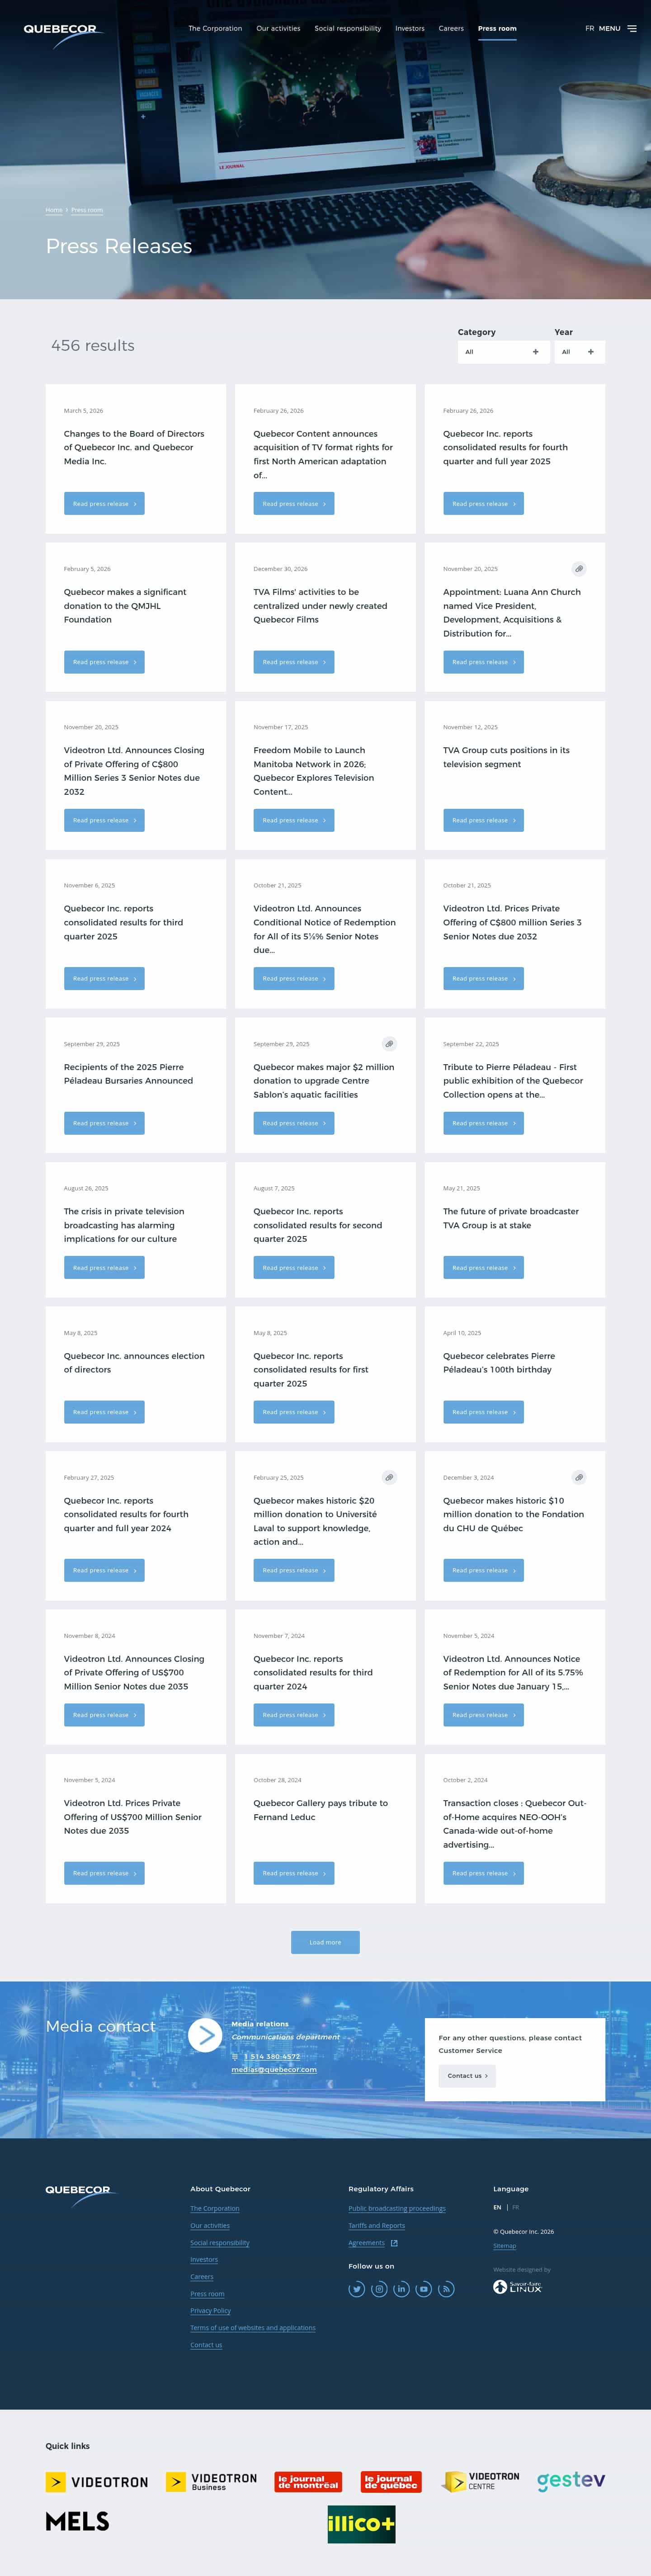Open the Social responsibility menu item

pos(347,29)
